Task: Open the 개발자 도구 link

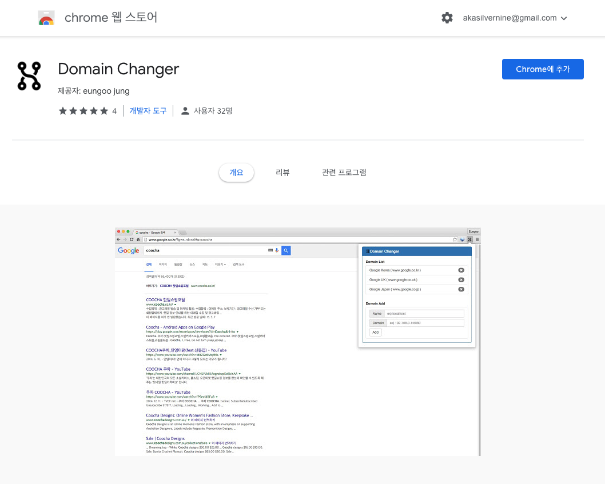Action: [x=148, y=111]
